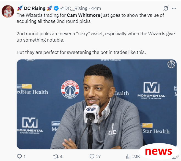Open the press conference photo
The height and width of the screenshot is (161, 181).
pos(97,104)
